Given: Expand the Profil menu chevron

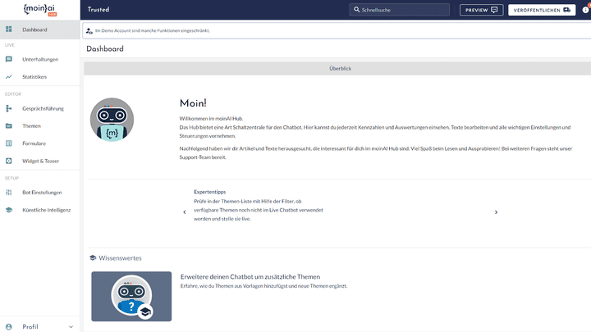Looking at the screenshot, I should click(x=71, y=327).
